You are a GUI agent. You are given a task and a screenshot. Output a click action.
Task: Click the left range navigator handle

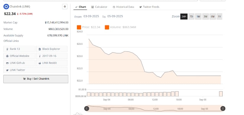87,109
